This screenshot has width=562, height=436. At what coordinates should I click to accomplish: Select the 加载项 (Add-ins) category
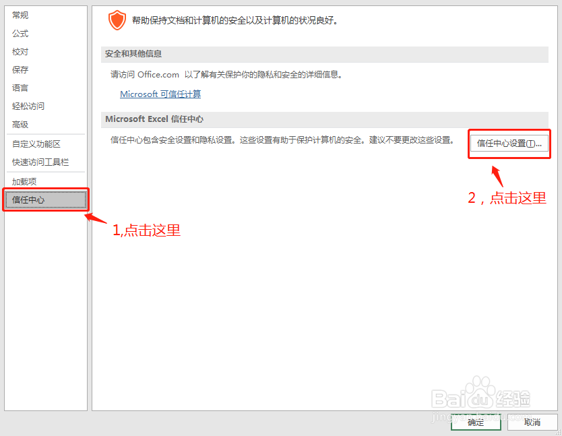tap(25, 181)
